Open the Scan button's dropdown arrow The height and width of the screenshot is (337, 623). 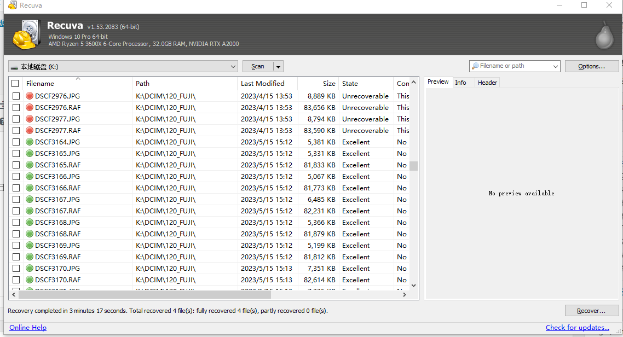278,66
